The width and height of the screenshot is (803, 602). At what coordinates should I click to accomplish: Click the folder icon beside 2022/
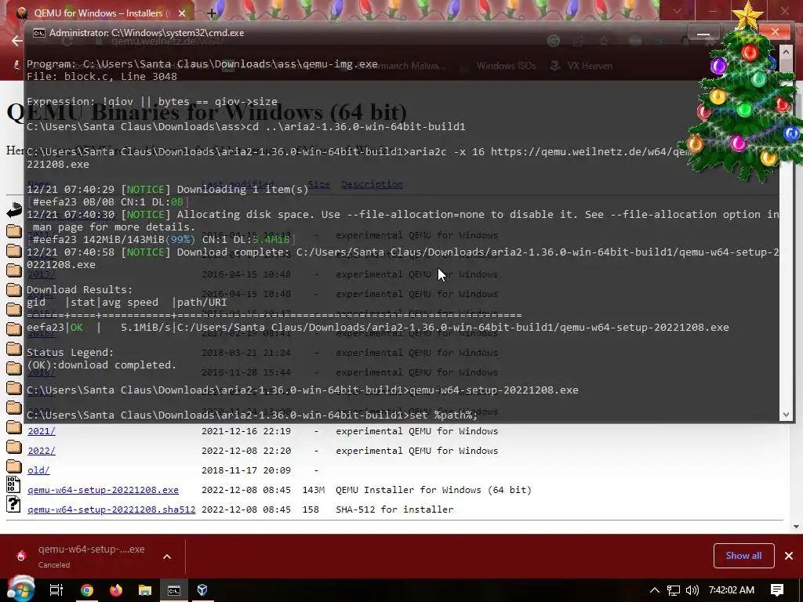coord(14,447)
